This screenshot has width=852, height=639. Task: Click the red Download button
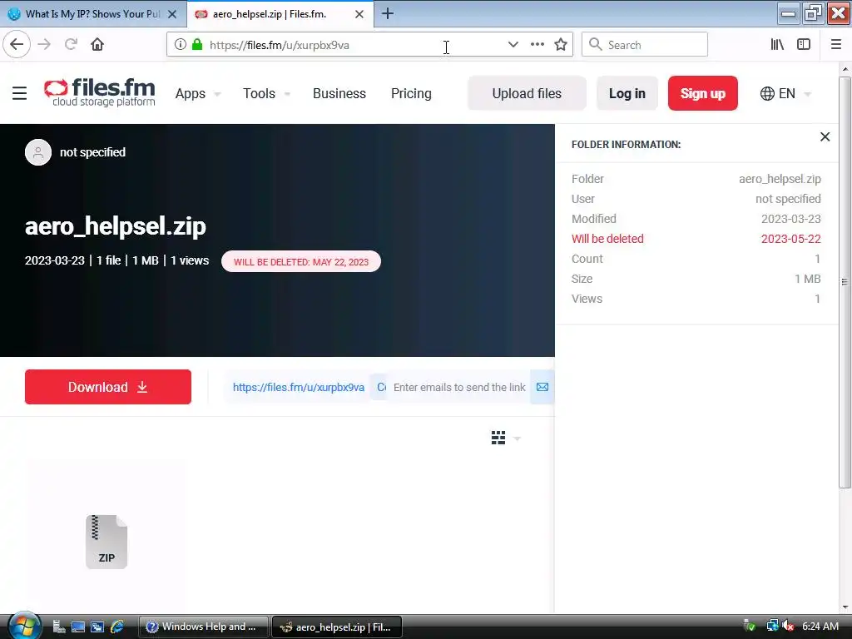[108, 387]
